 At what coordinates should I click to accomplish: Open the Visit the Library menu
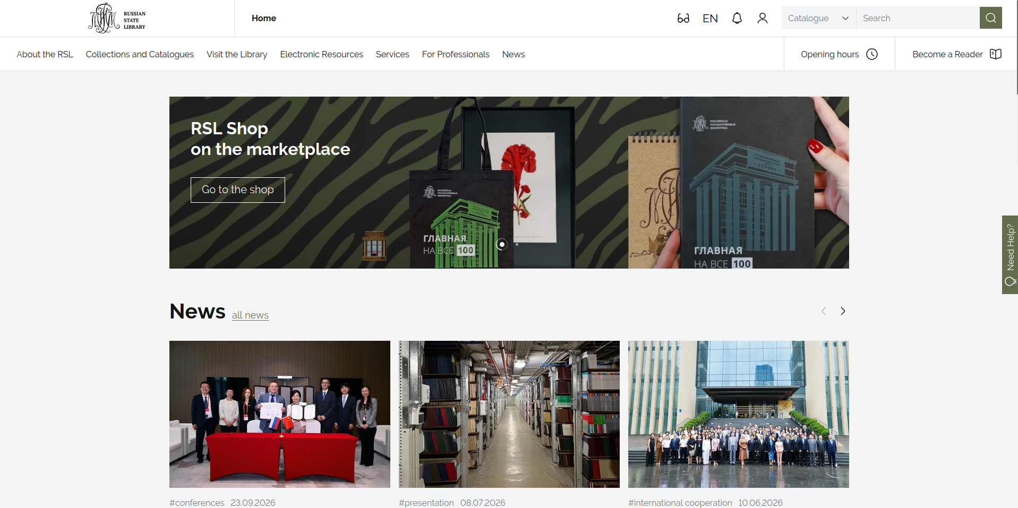pos(237,54)
